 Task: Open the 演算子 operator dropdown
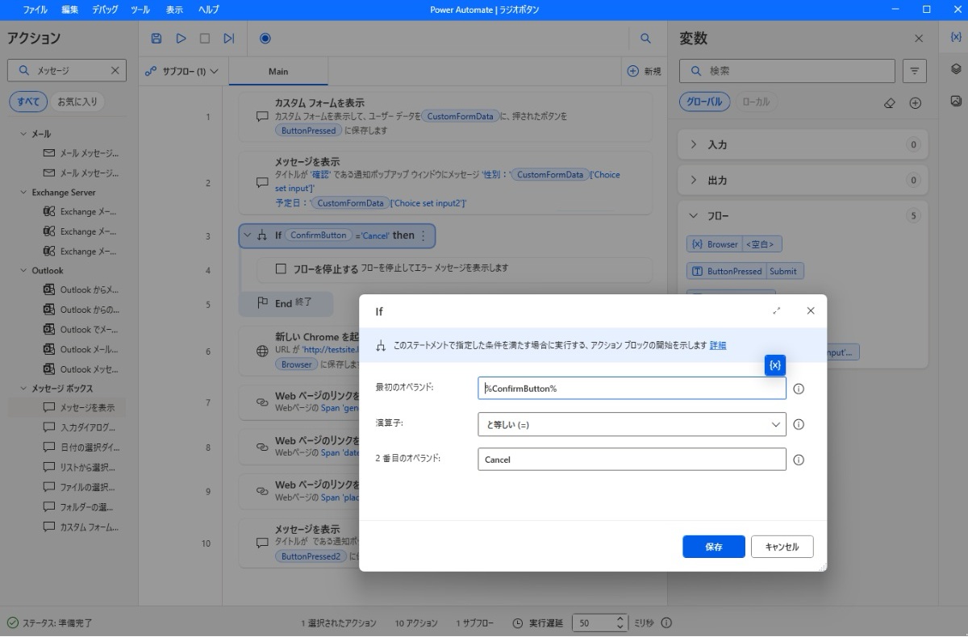tap(632, 424)
